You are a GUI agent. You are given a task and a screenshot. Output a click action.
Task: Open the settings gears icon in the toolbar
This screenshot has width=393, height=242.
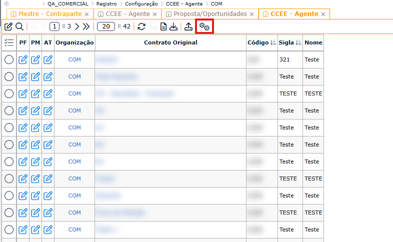[204, 26]
